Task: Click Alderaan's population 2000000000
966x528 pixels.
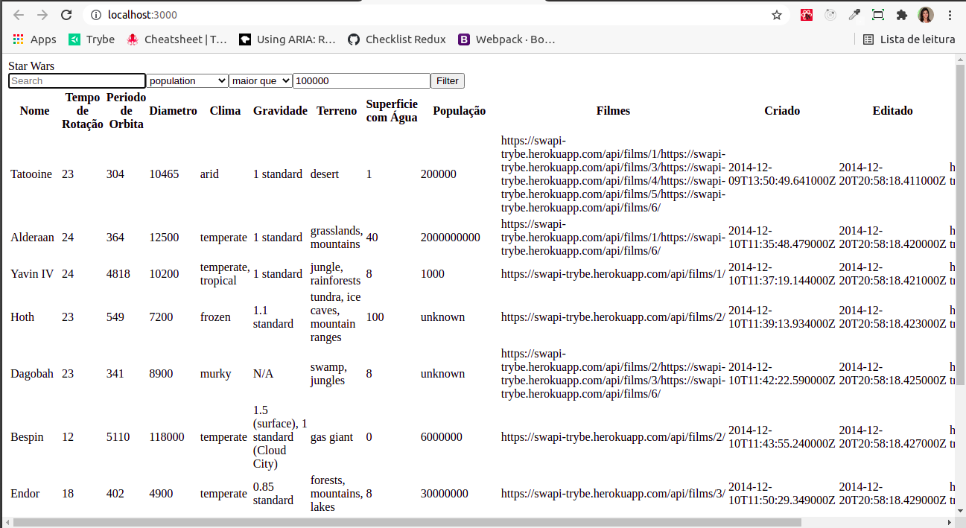Action: (x=450, y=238)
